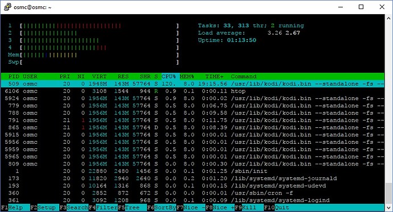Open F2 Setup in function bar
The height and width of the screenshot is (212, 393).
[44, 207]
